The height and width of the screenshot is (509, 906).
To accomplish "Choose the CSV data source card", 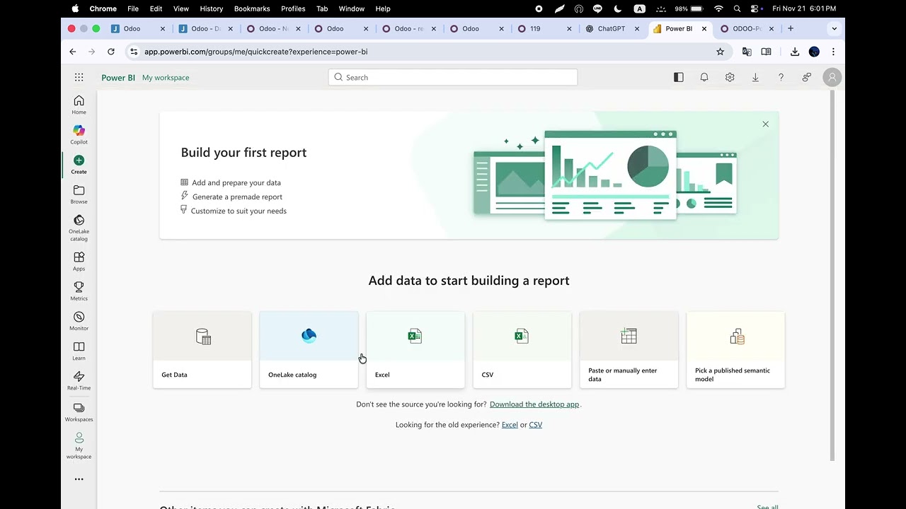I will pyautogui.click(x=522, y=349).
